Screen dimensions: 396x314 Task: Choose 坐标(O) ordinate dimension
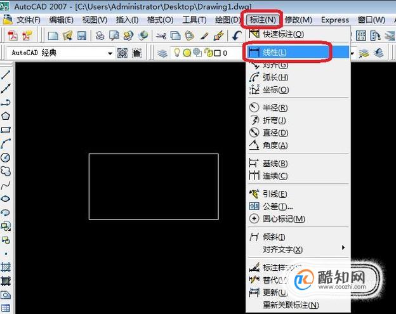pos(298,89)
